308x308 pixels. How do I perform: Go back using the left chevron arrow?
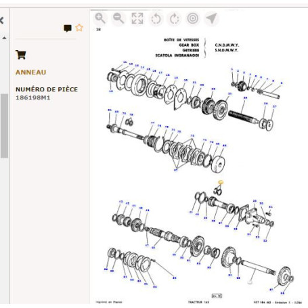(x=2, y=20)
